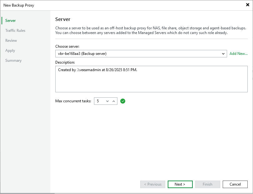
Task: Go to the Server wizard step
Action: [x=11, y=21]
